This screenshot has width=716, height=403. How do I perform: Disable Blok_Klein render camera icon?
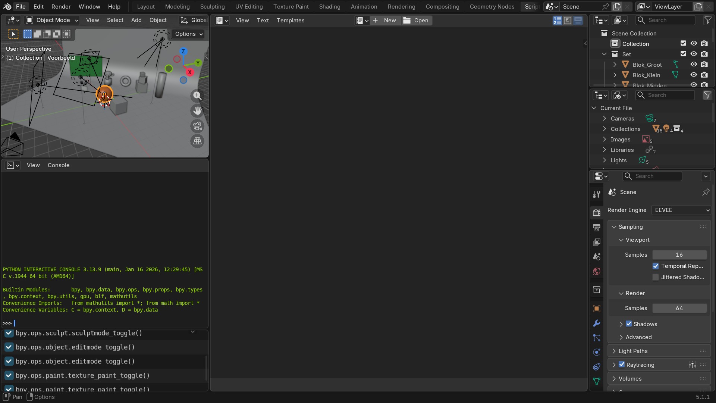point(704,75)
